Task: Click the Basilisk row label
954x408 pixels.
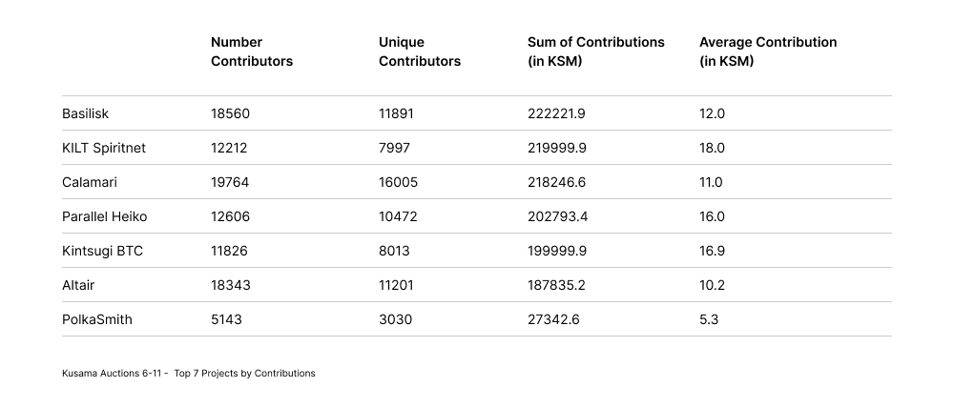Action: coord(86,113)
